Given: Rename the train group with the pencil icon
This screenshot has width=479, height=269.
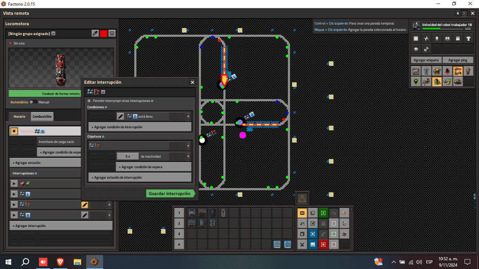Looking at the screenshot, I should click(53, 34).
